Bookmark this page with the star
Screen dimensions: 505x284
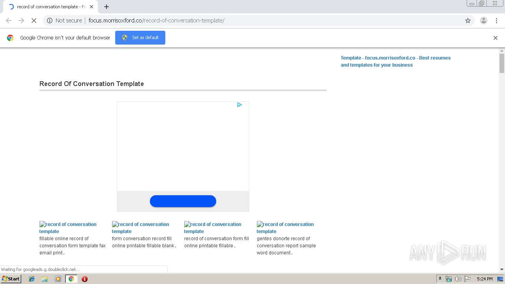point(468,21)
